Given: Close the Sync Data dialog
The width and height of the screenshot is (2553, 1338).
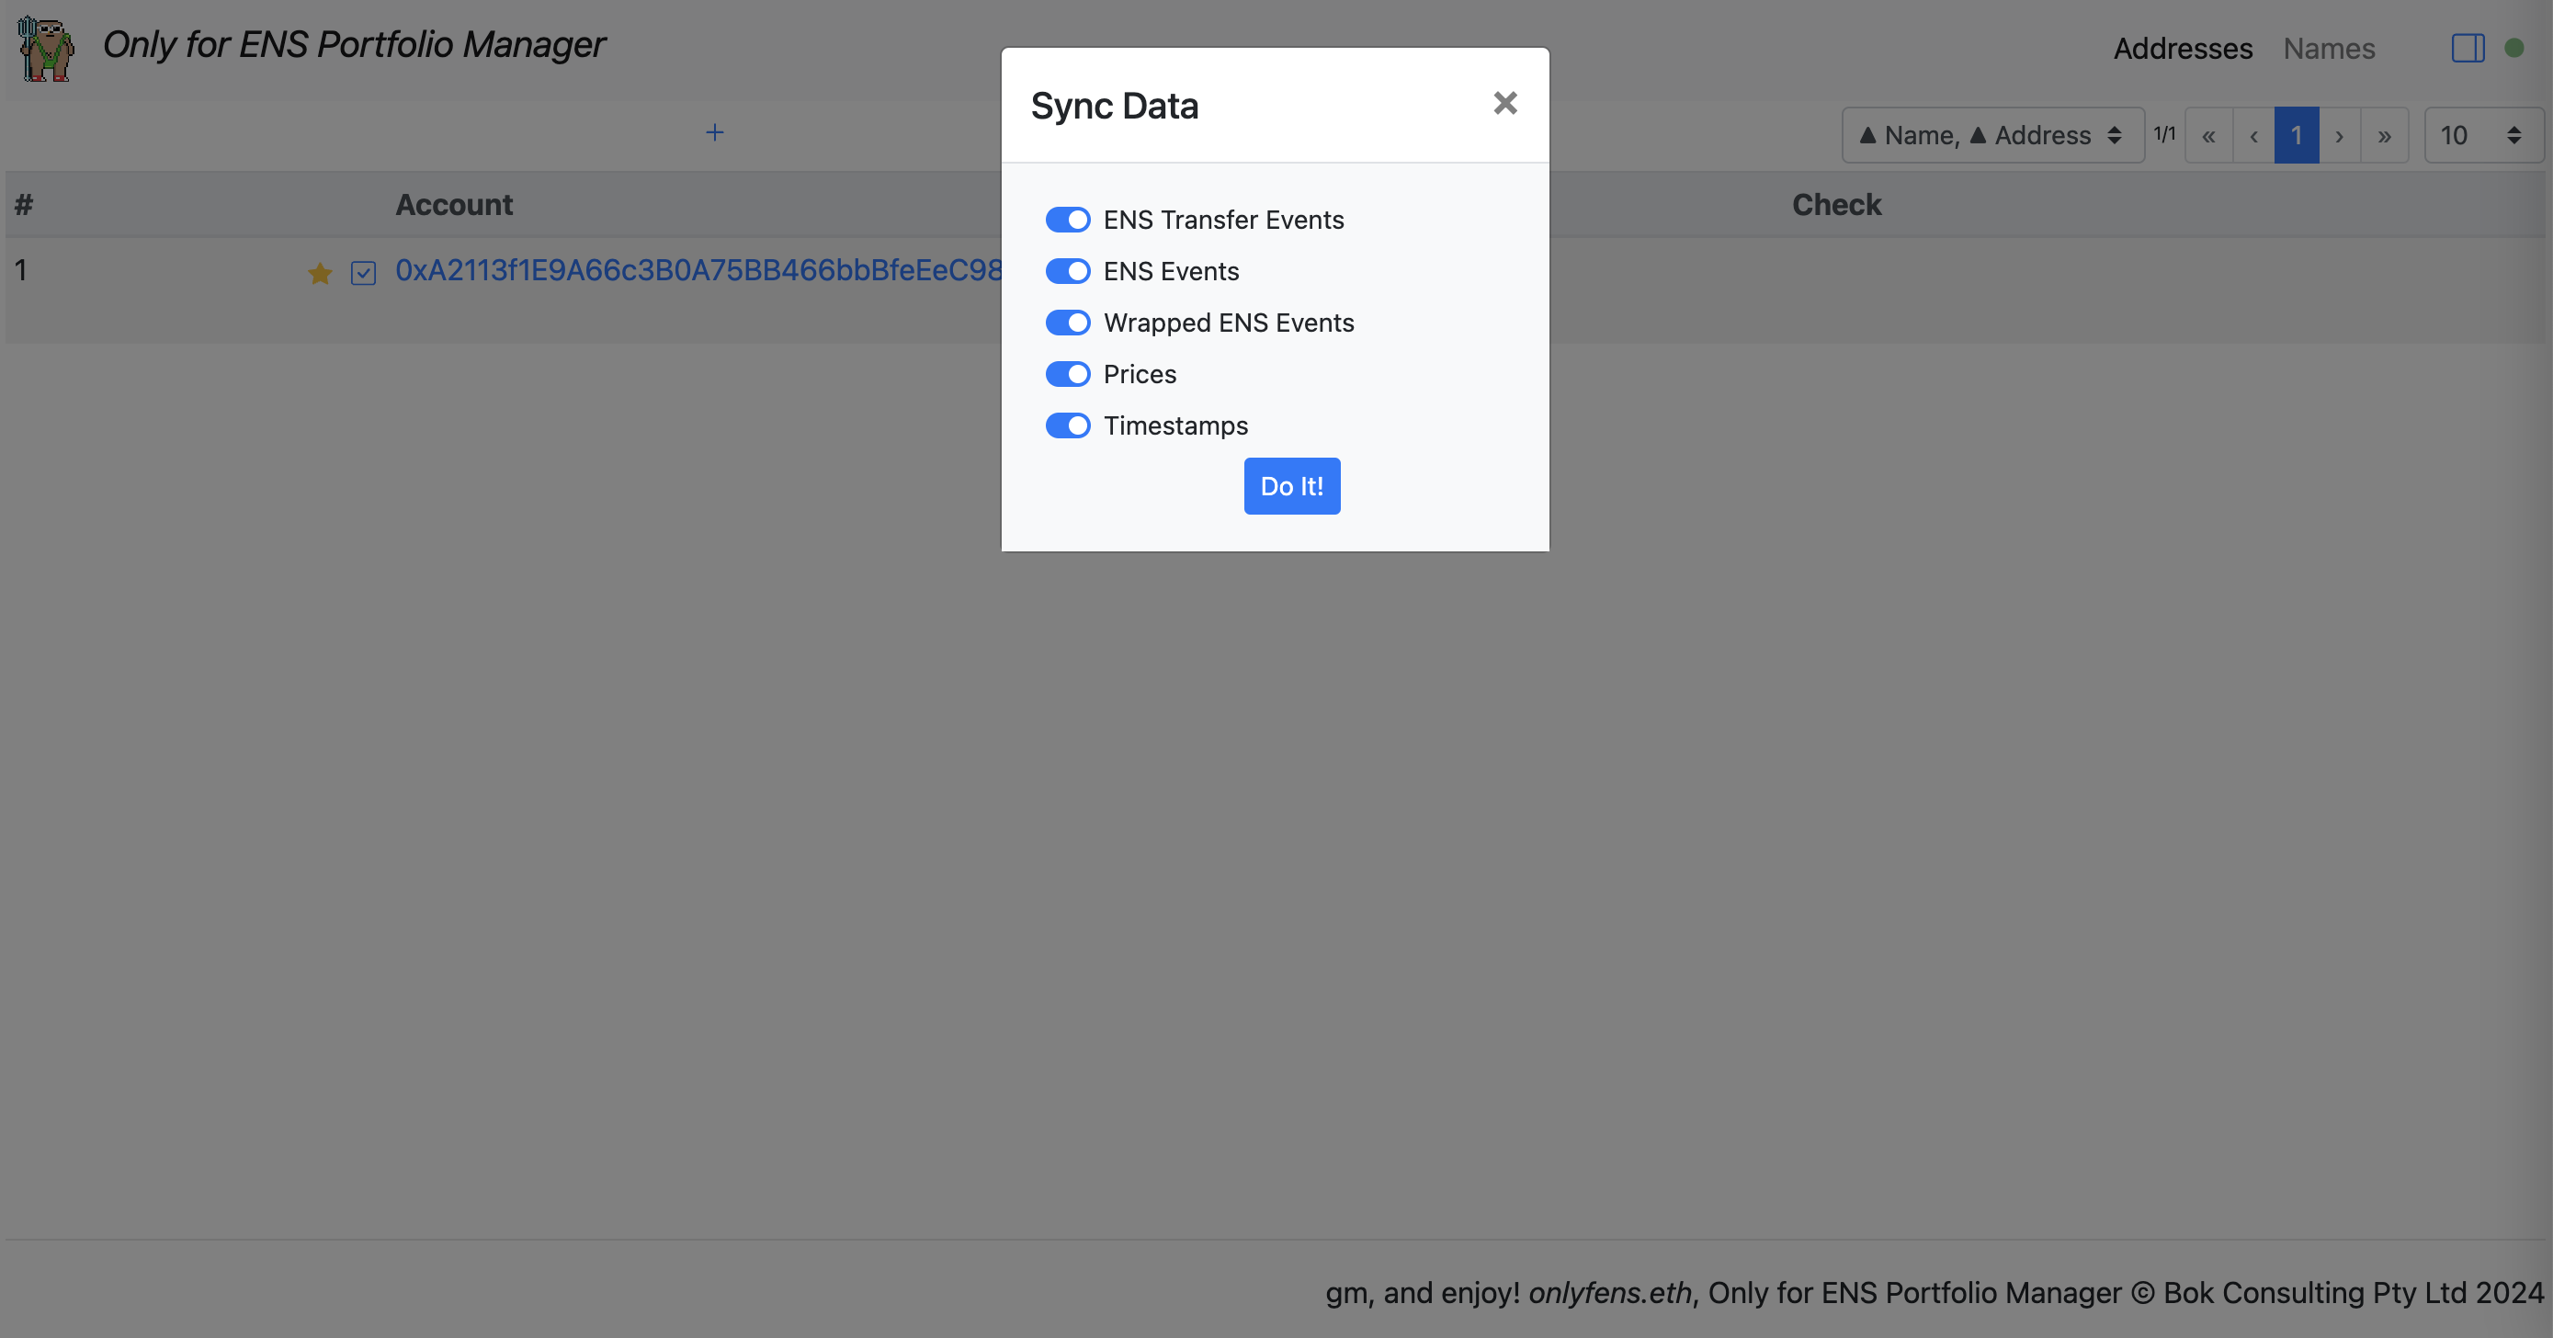Looking at the screenshot, I should (1504, 103).
